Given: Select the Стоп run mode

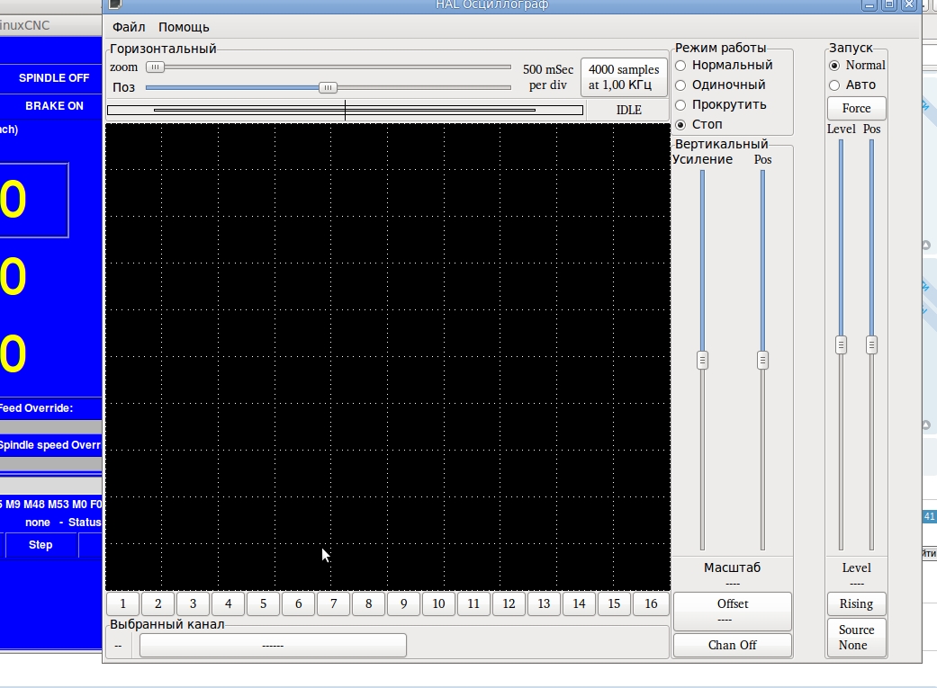Looking at the screenshot, I should tap(698, 124).
